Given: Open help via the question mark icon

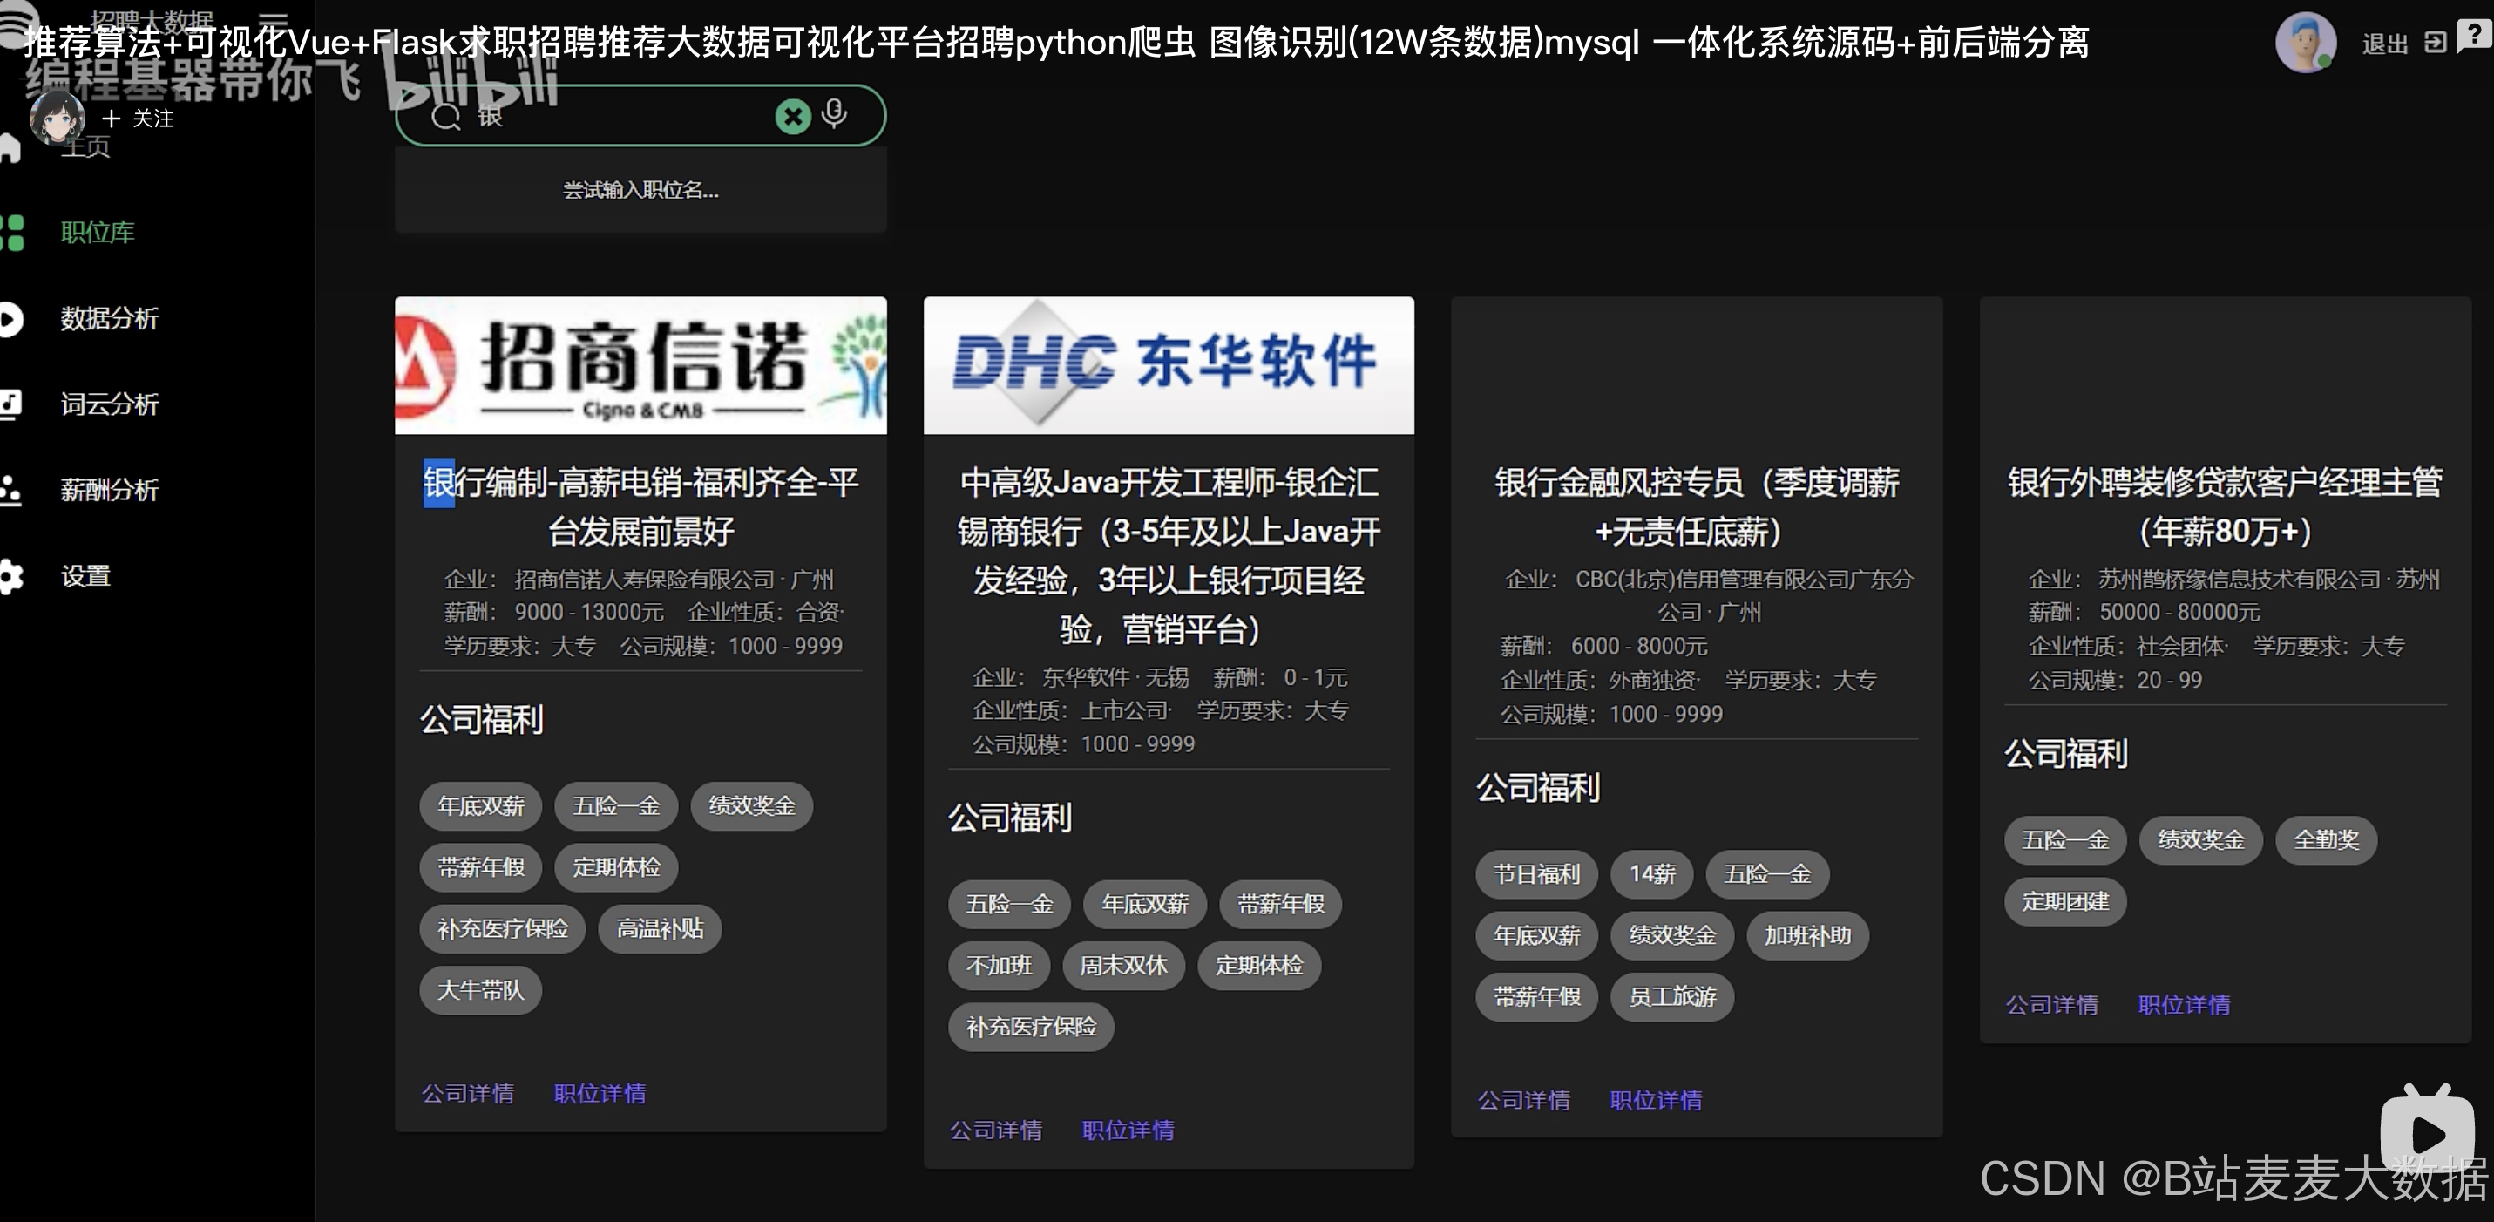Looking at the screenshot, I should pyautogui.click(x=2475, y=37).
